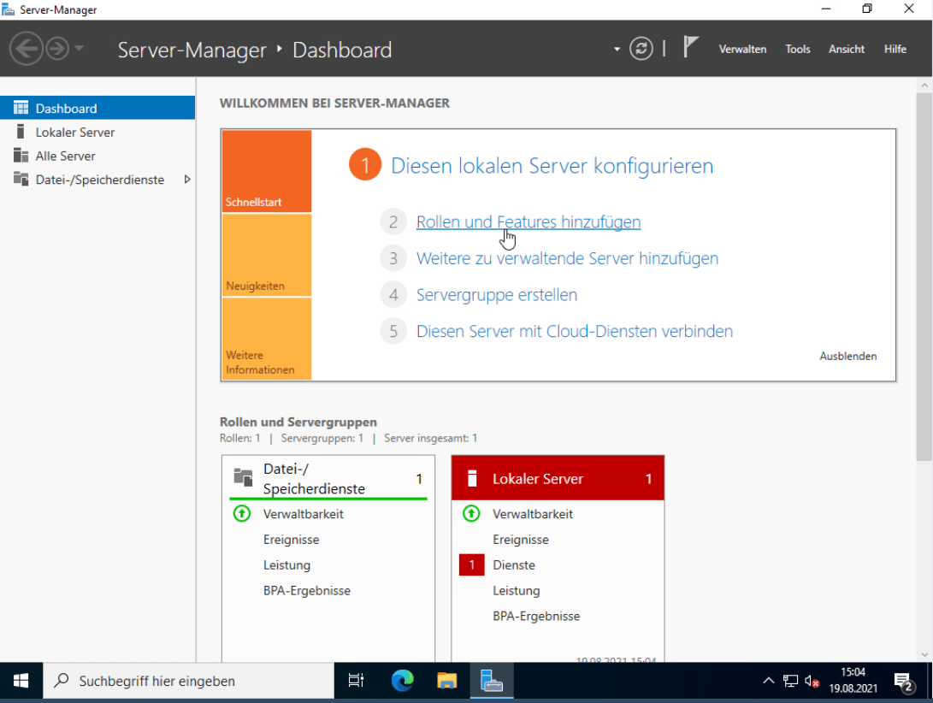Select Lokaler Server in the sidebar
Viewport: 933px width, 703px height.
(x=97, y=132)
